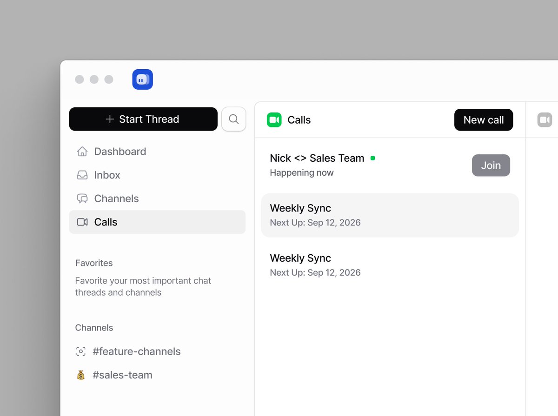
Task: Click the 'Happening now' status text
Action: pos(302,173)
